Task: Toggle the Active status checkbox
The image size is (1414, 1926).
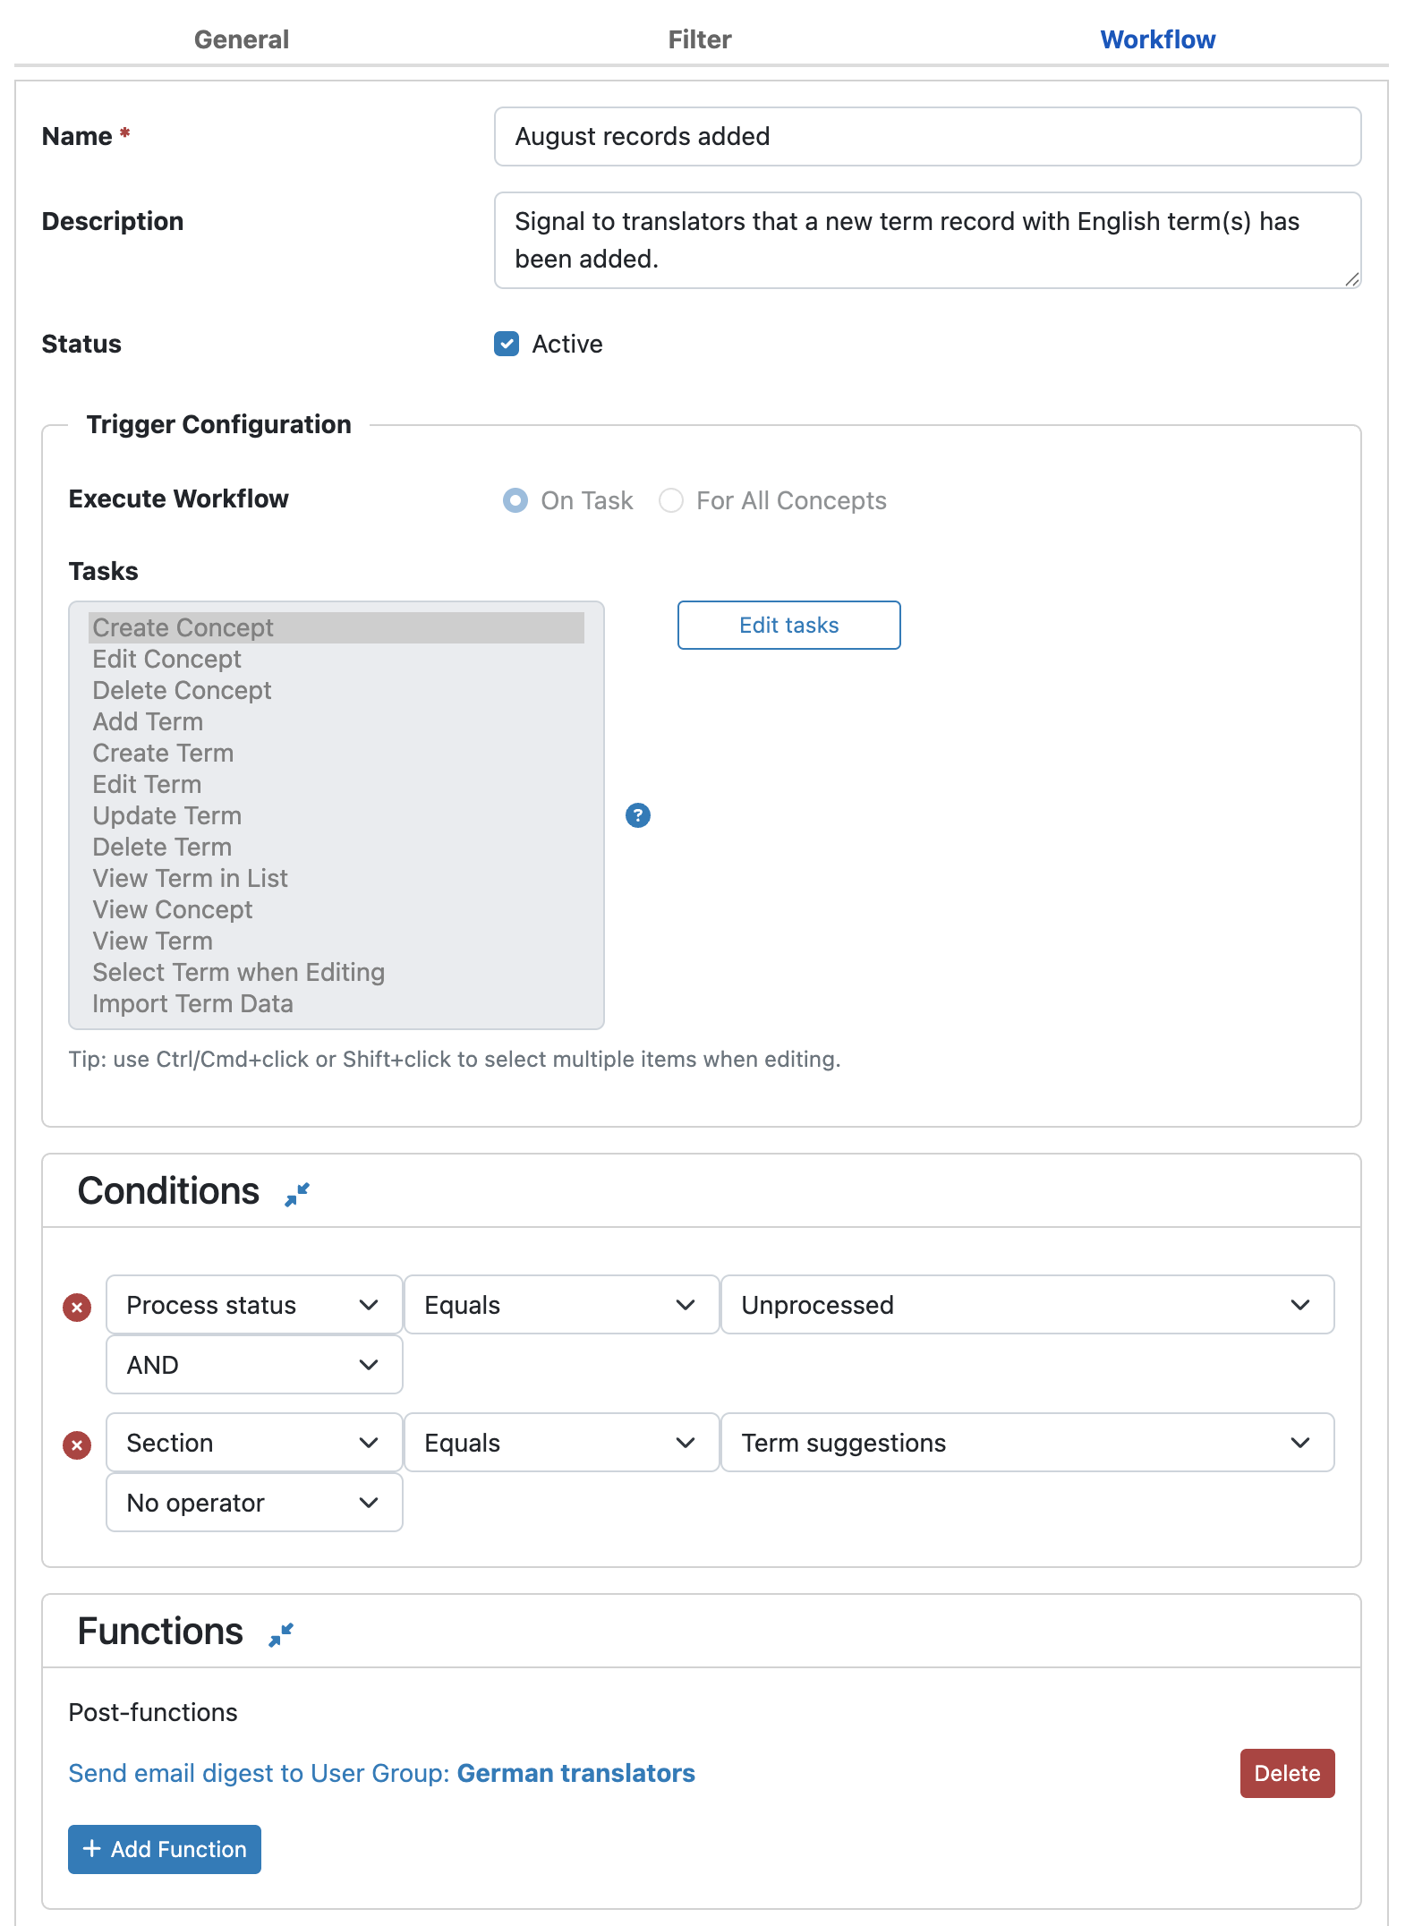Action: coord(507,344)
